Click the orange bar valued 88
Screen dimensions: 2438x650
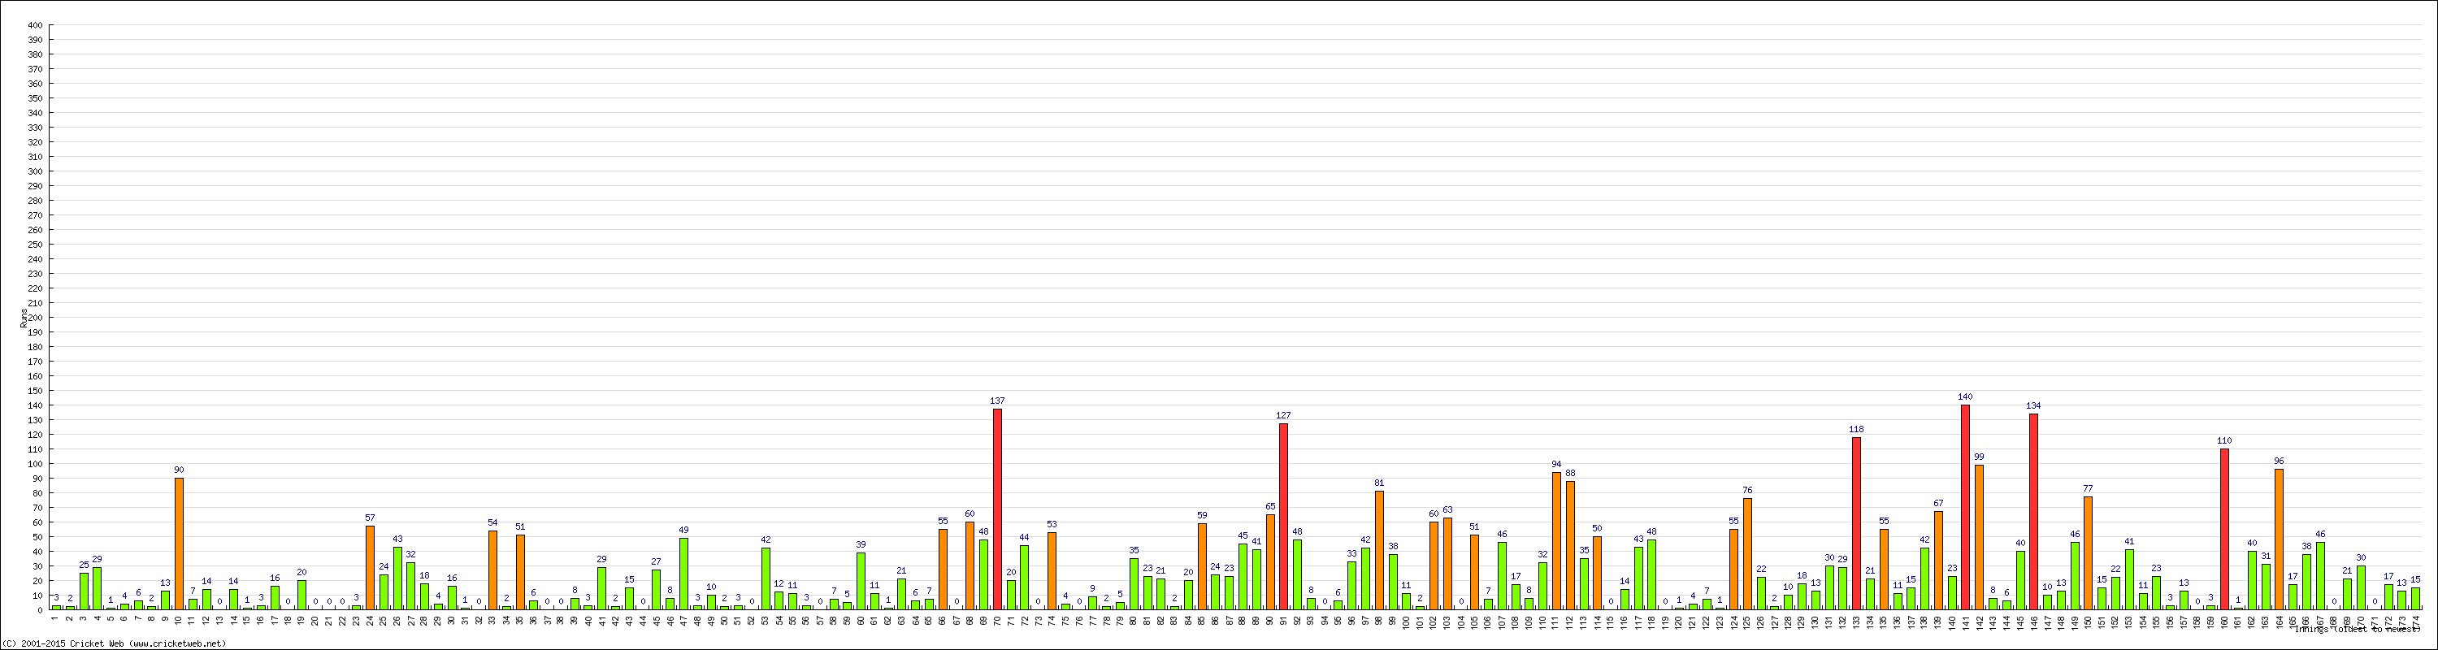[x=1570, y=545]
